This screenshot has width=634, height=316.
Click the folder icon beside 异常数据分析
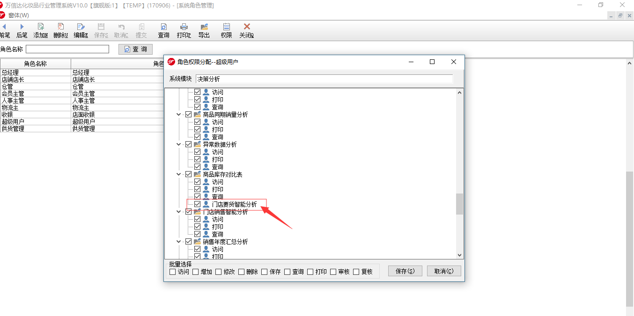coord(197,144)
